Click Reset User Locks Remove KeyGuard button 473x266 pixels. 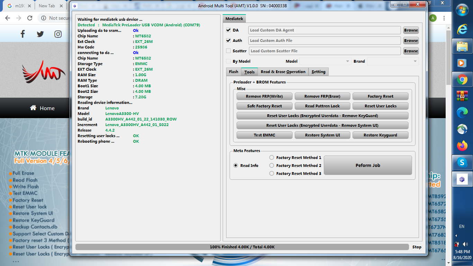pyautogui.click(x=322, y=116)
